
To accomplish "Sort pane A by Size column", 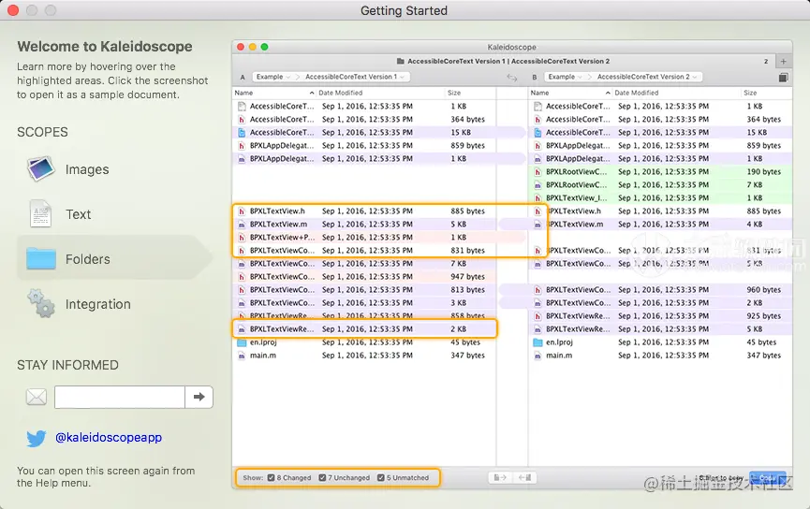I will coord(470,93).
